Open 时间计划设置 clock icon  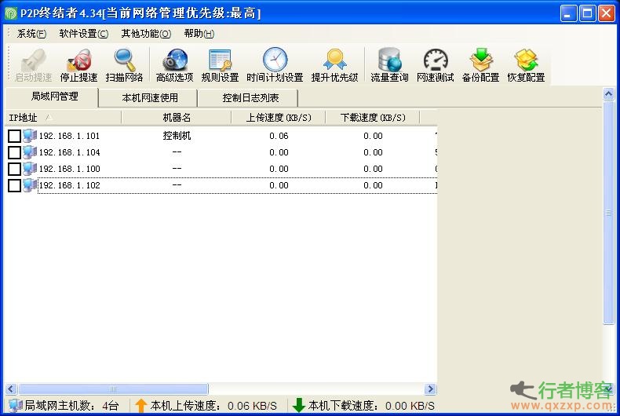coord(275,60)
